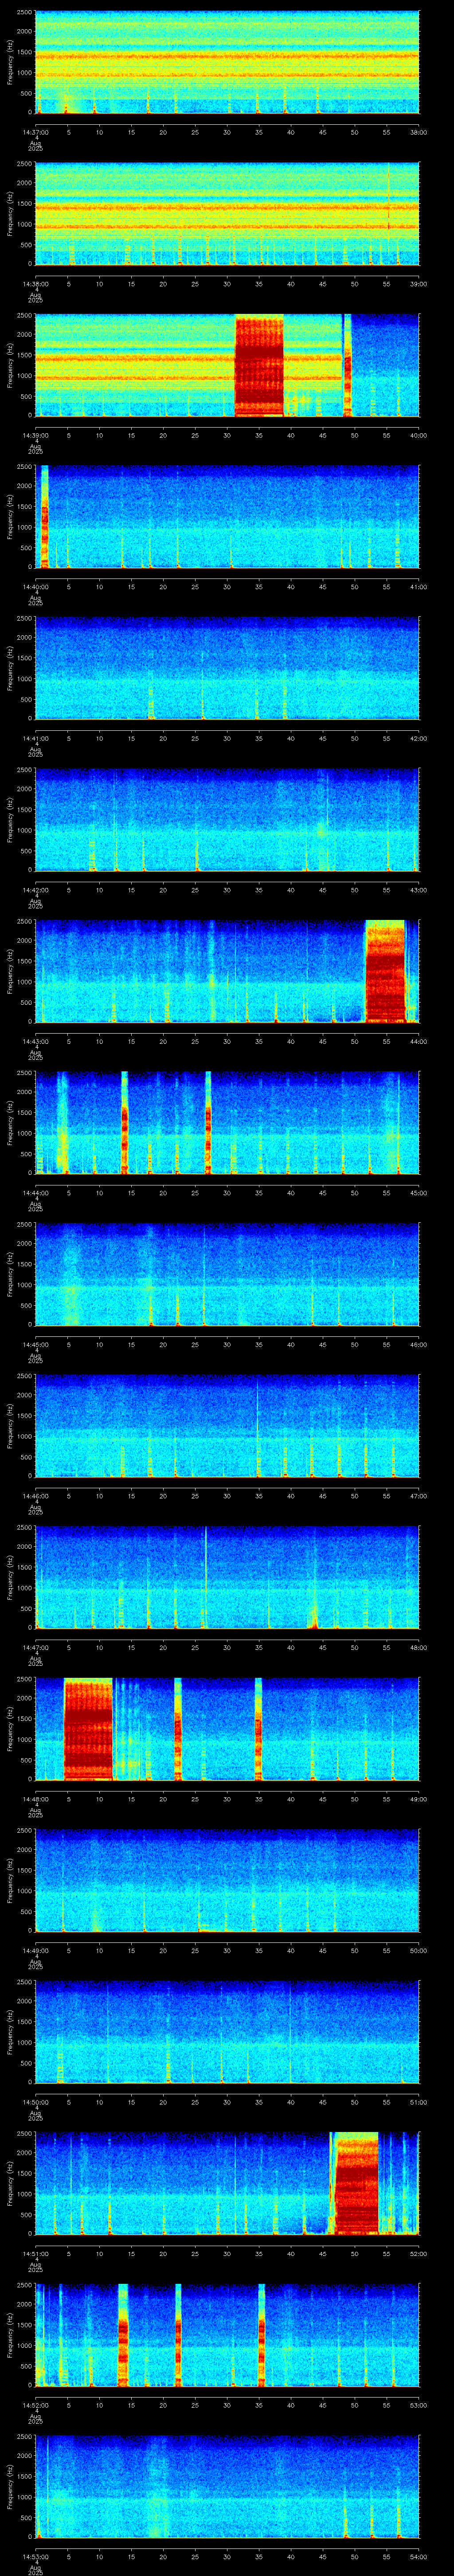Screen dimensions: 454x2576
Task: Click the "14:47:00" start time label
Action: 36,1647
